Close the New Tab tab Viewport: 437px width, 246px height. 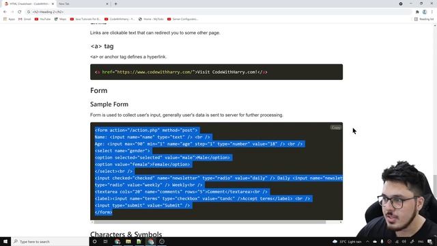pos(107,4)
